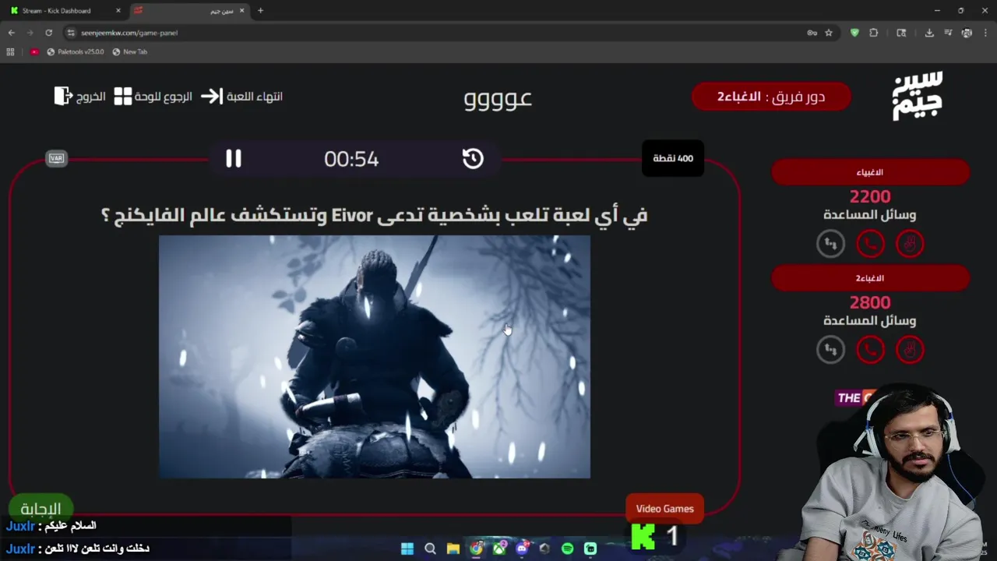Use hand lifeline for team الاغبياء2

point(910,350)
